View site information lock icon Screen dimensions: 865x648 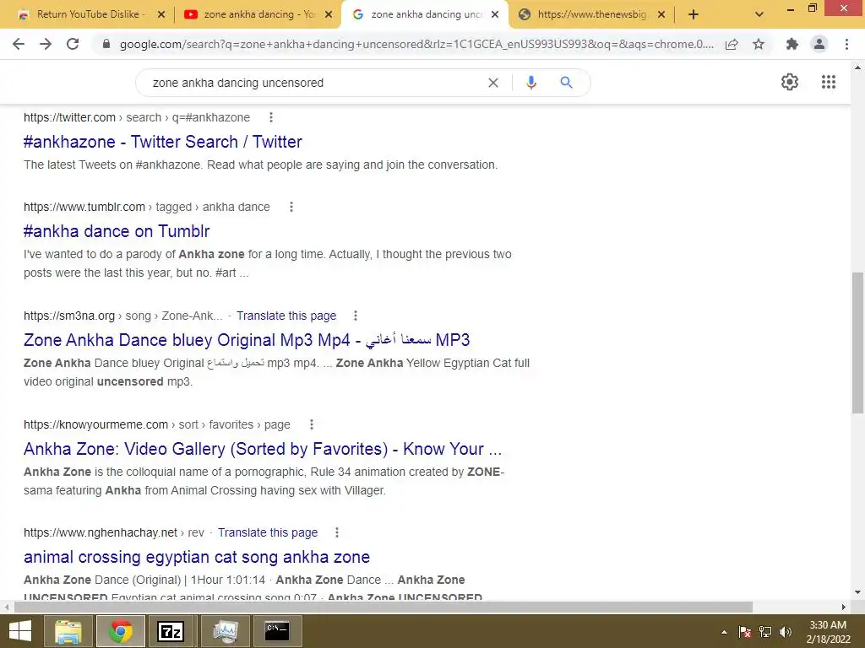(106, 44)
